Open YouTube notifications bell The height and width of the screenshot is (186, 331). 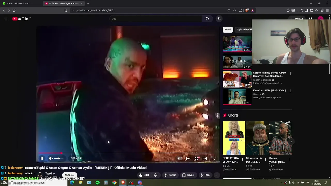[311, 19]
